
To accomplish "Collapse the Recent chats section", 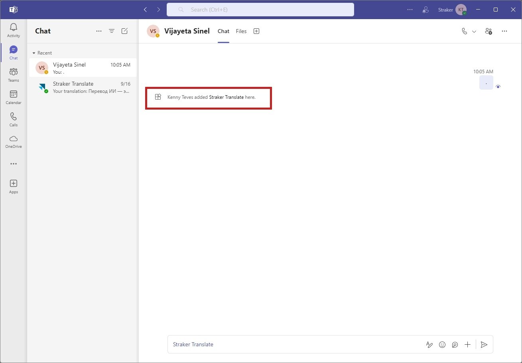I will 33,53.
